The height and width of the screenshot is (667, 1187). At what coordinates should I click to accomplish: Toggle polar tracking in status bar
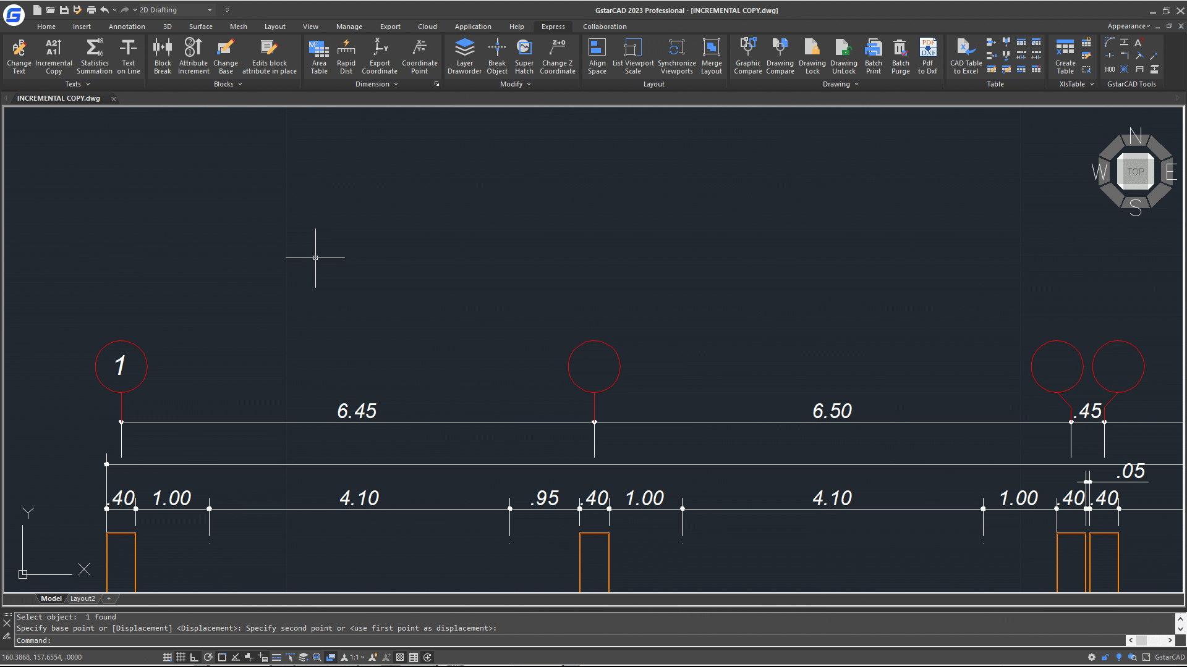(x=208, y=657)
